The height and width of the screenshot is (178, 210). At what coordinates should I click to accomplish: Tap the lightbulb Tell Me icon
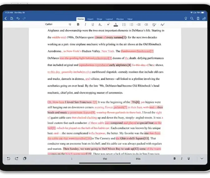[x=186, y=19]
